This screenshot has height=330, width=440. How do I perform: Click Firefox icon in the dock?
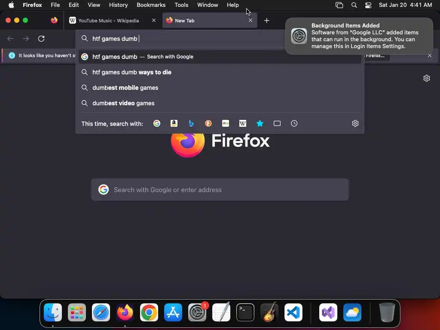coord(125,312)
